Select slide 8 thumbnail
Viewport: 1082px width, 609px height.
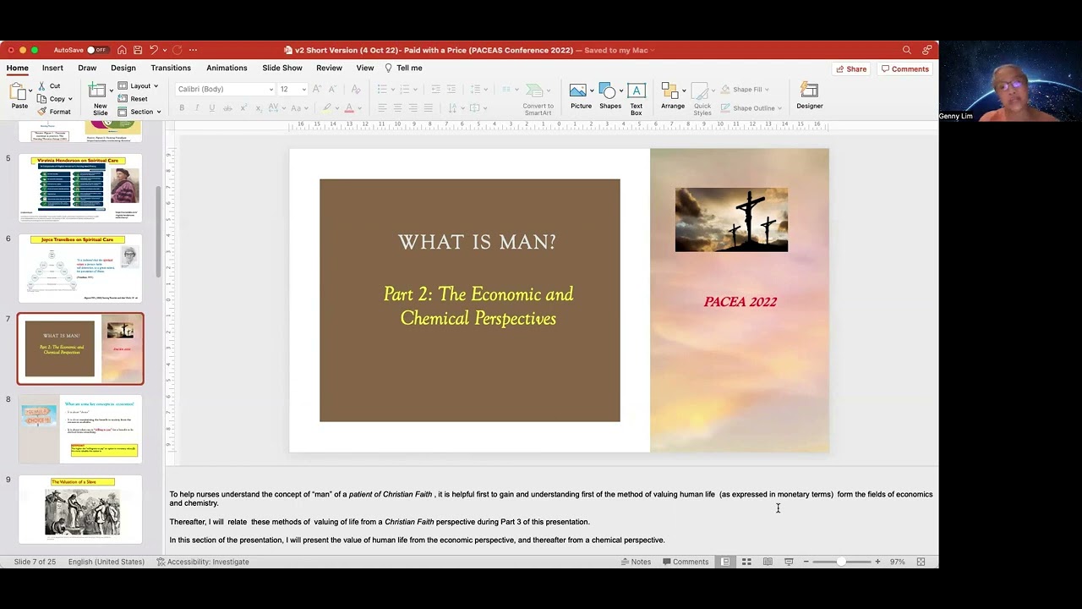point(80,429)
